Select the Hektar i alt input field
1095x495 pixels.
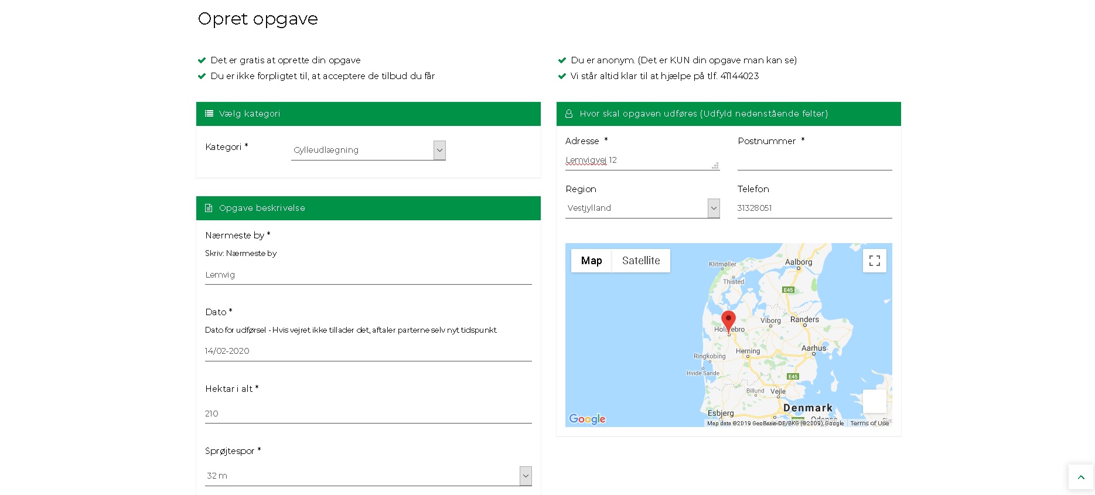pos(368,414)
